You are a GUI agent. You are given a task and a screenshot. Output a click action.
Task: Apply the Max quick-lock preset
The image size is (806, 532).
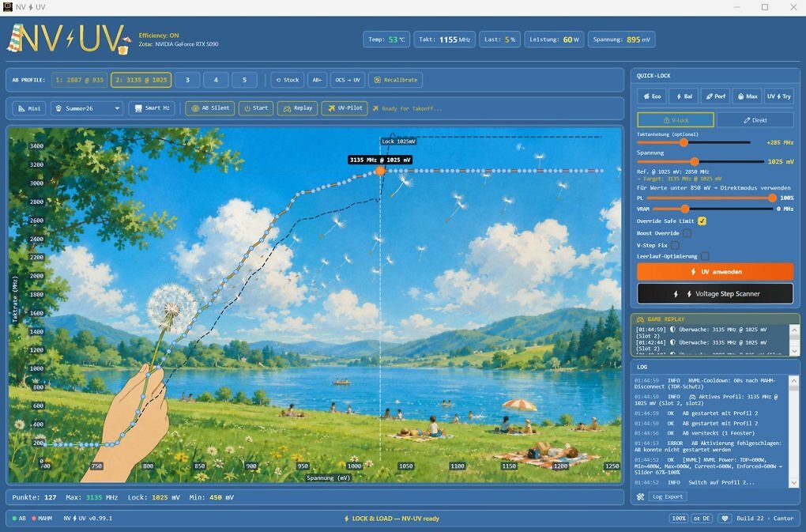click(x=747, y=96)
